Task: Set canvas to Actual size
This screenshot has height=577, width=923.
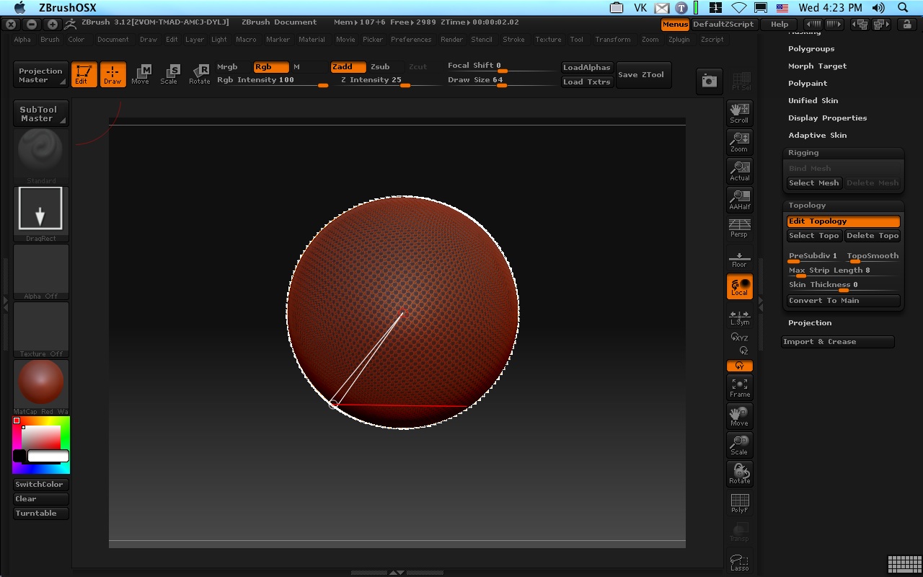Action: (739, 170)
